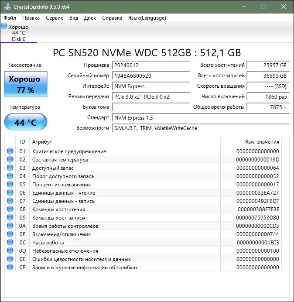Click the status orb for attribute 02
294x302 pixels.
click(x=10, y=159)
